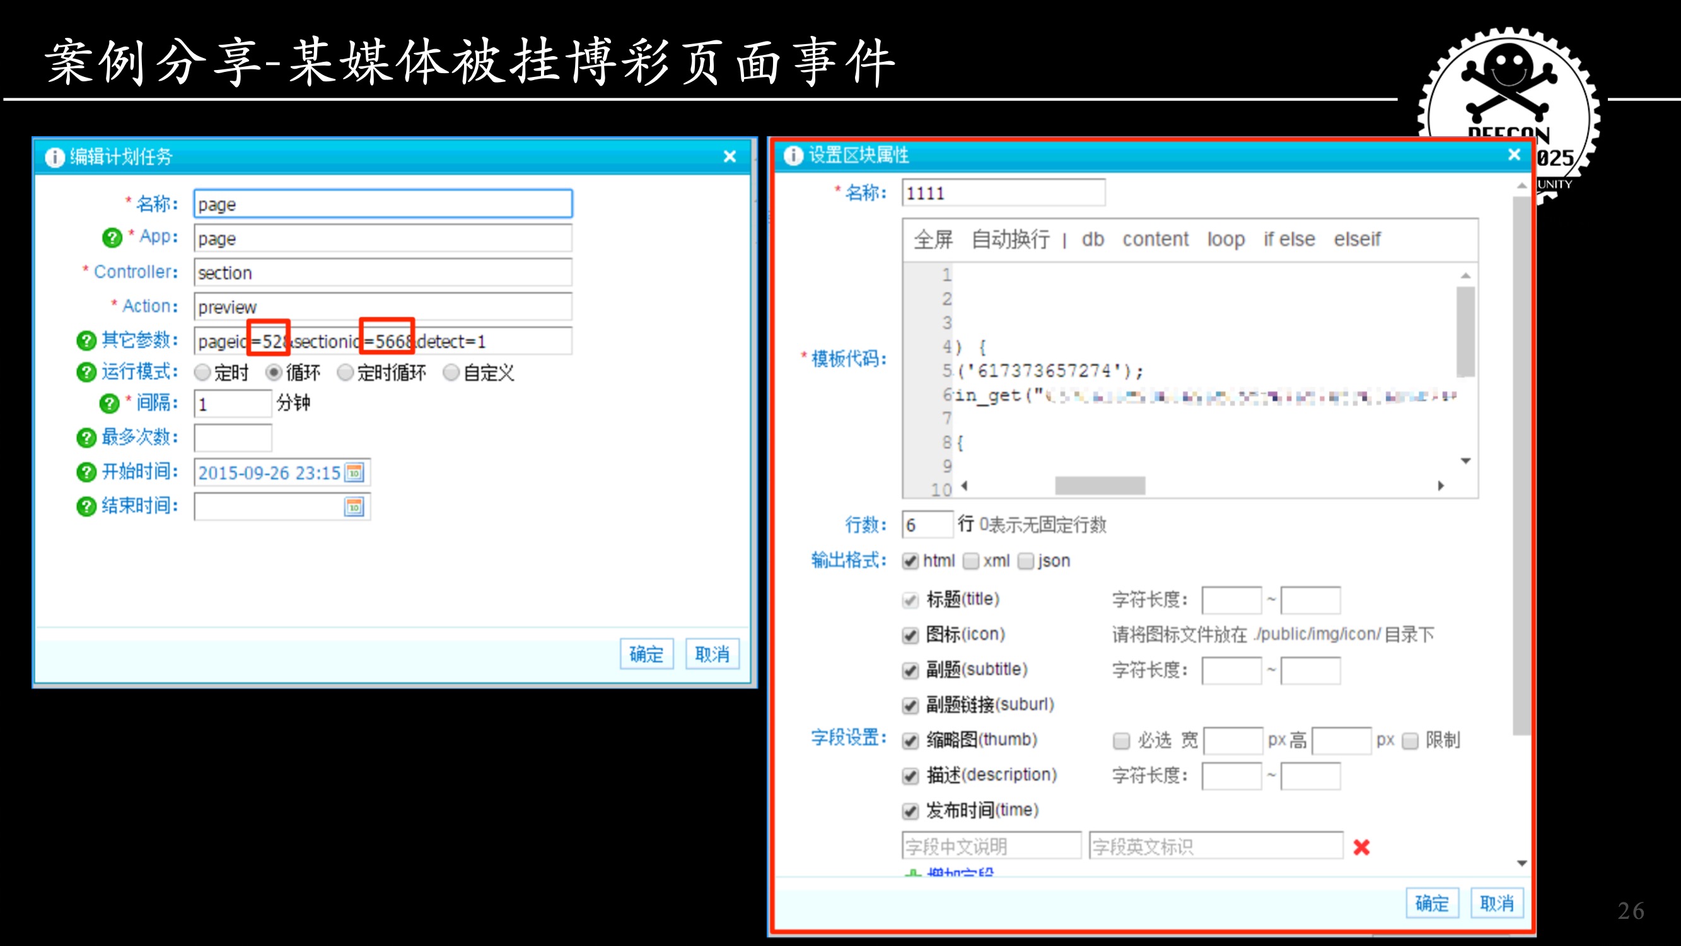The height and width of the screenshot is (946, 1681).
Task: Insert loop tag from editor toolbar
Action: click(1226, 240)
